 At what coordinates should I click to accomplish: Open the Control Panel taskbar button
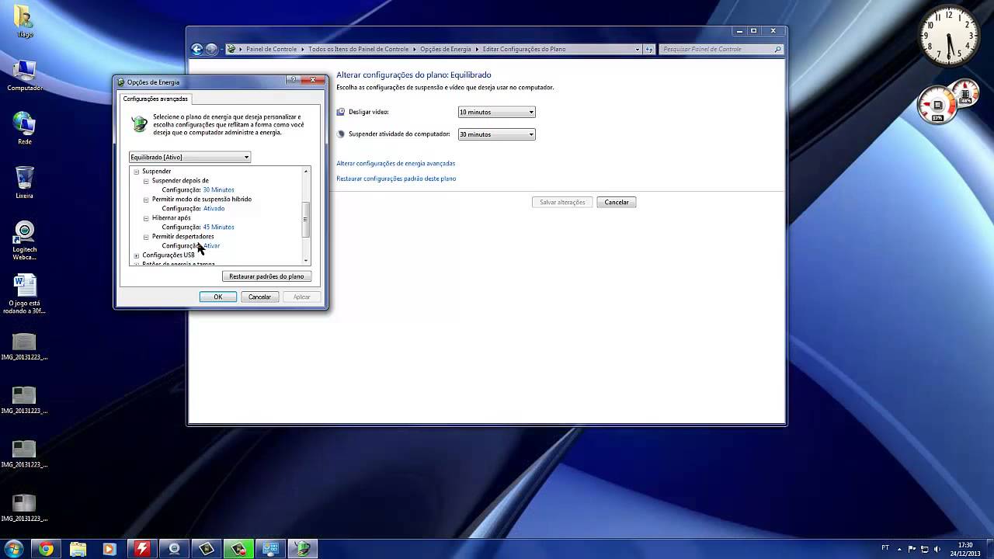270,549
